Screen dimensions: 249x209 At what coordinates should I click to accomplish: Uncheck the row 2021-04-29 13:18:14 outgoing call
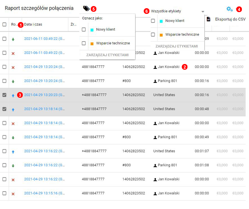[x=4, y=109]
